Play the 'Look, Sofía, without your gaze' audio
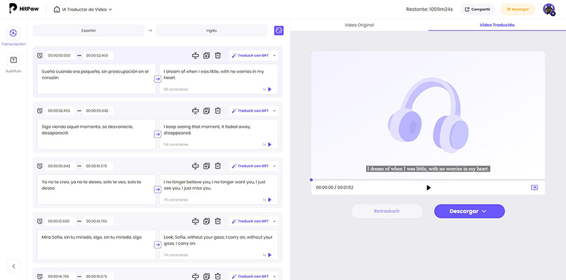This screenshot has width=566, height=280. 269,255
